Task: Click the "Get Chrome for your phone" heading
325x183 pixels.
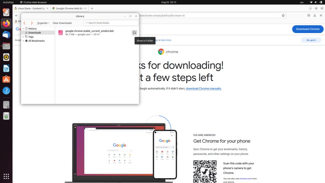Action: pyautogui.click(x=222, y=141)
